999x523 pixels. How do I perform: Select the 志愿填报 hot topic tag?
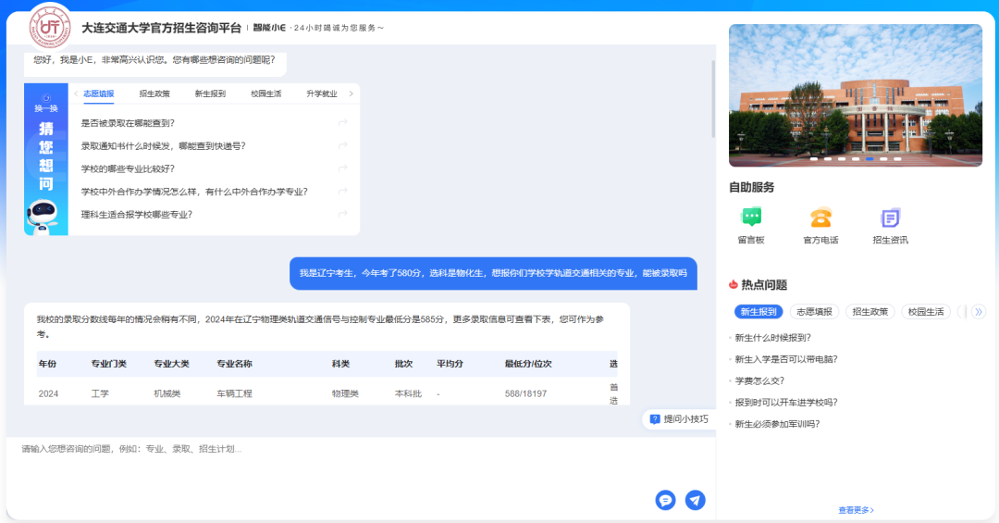click(x=814, y=312)
